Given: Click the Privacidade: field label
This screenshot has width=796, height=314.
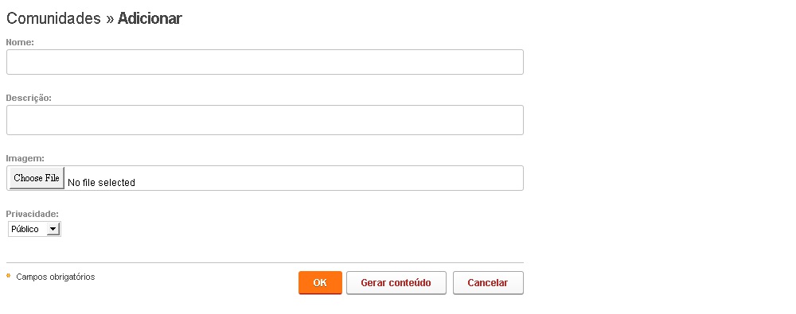Looking at the screenshot, I should tap(33, 214).
